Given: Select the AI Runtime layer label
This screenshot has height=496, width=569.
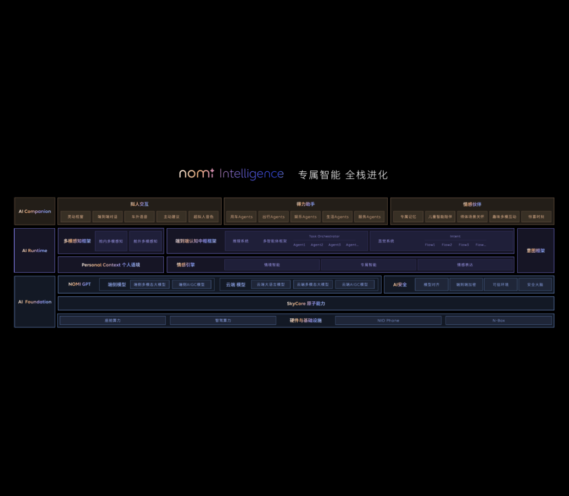Looking at the screenshot, I should pyautogui.click(x=35, y=251).
